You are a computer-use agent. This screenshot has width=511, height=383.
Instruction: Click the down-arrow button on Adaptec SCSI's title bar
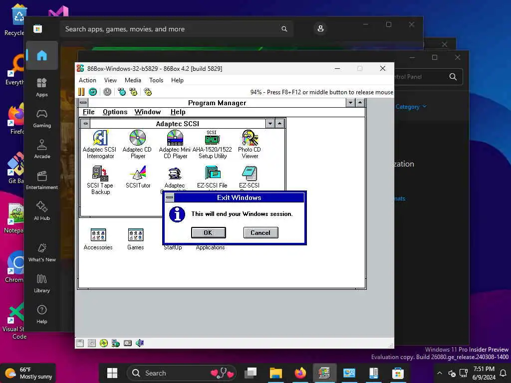[270, 124]
